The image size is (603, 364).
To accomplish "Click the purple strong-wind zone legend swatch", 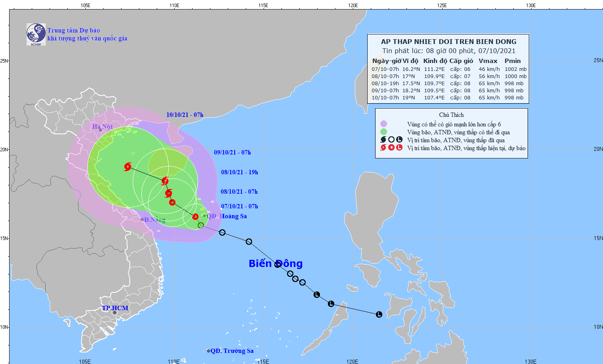I will [x=383, y=124].
